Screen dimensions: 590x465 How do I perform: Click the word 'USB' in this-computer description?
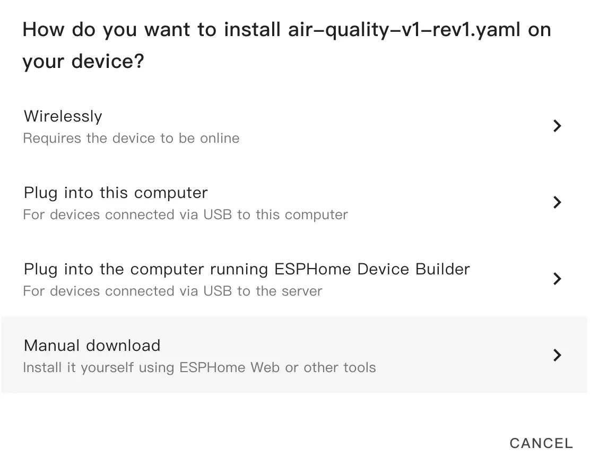(x=218, y=215)
